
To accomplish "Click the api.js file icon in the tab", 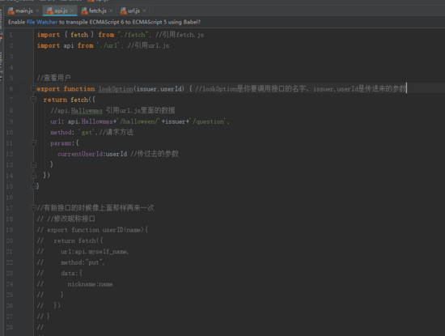I will (x=49, y=11).
